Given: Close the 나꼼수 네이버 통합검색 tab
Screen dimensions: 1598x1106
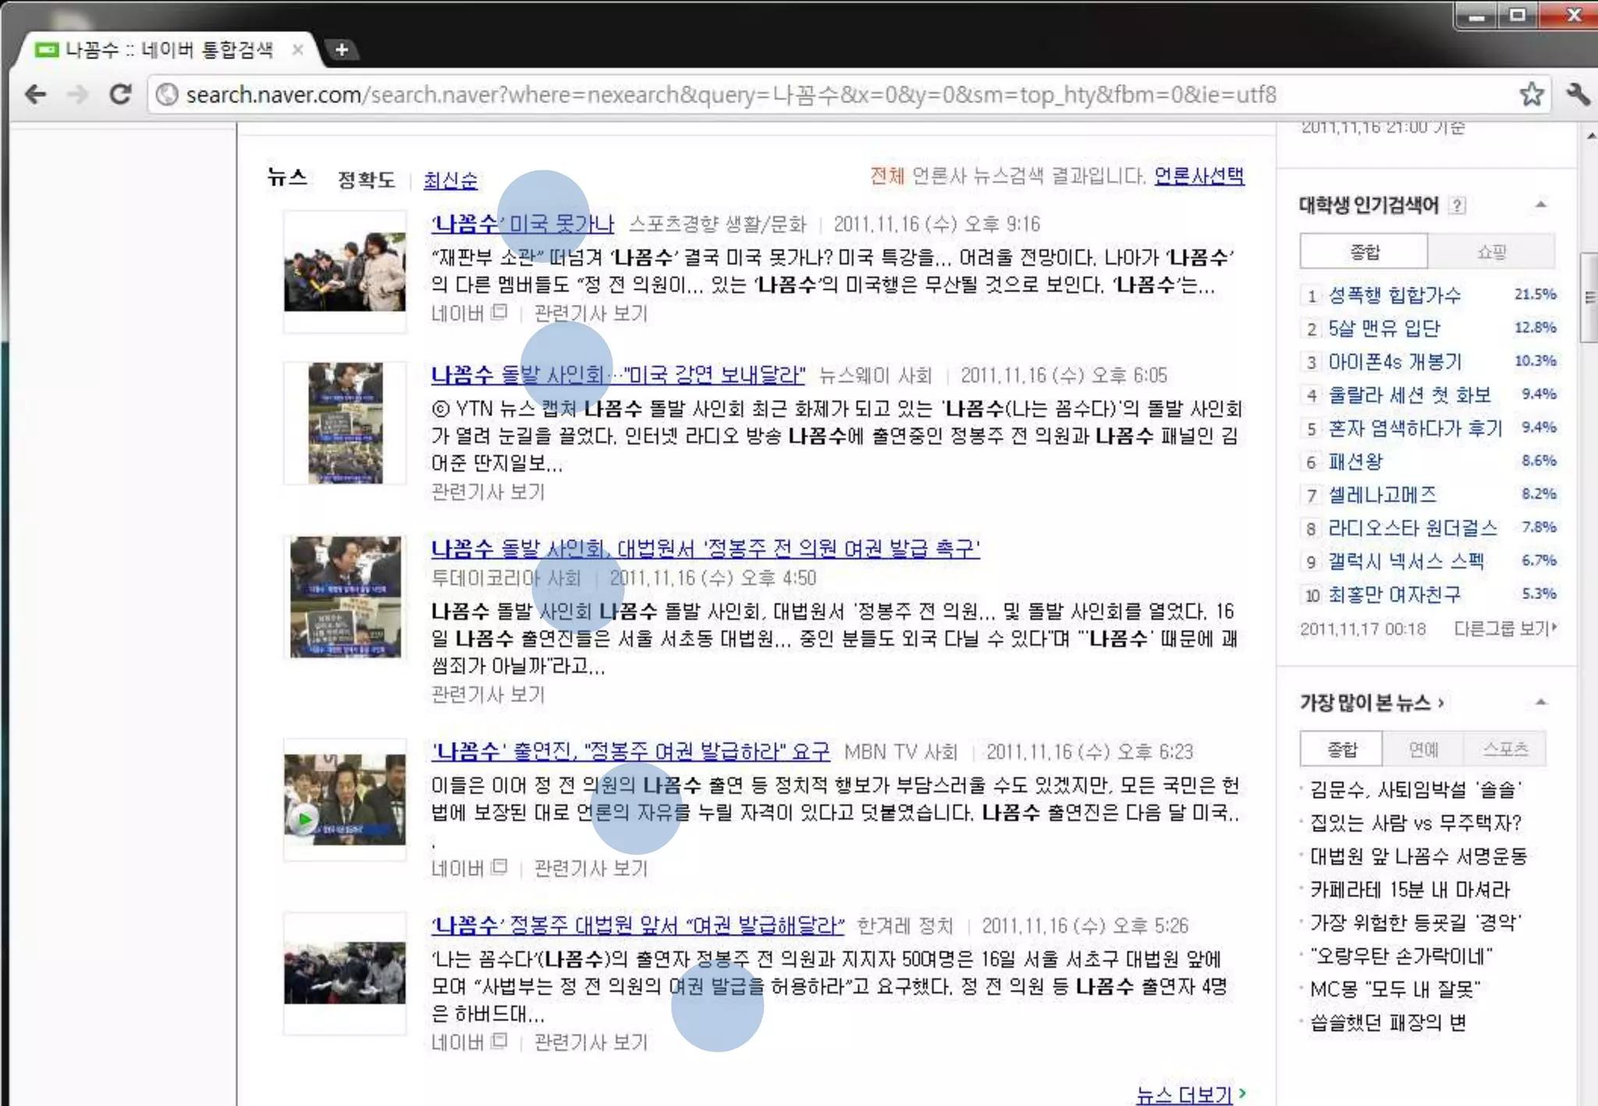Looking at the screenshot, I should [297, 50].
